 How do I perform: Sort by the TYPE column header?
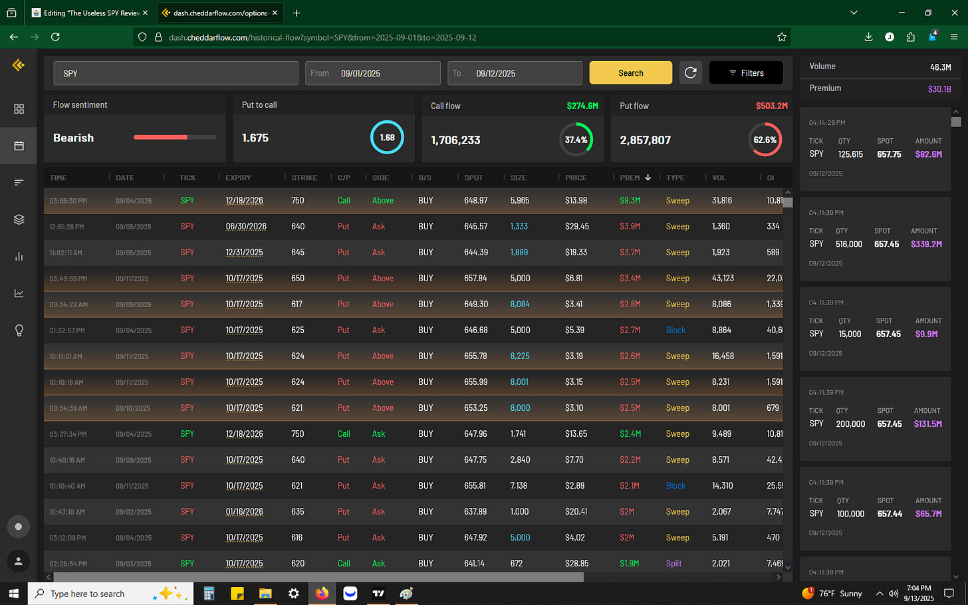[675, 178]
